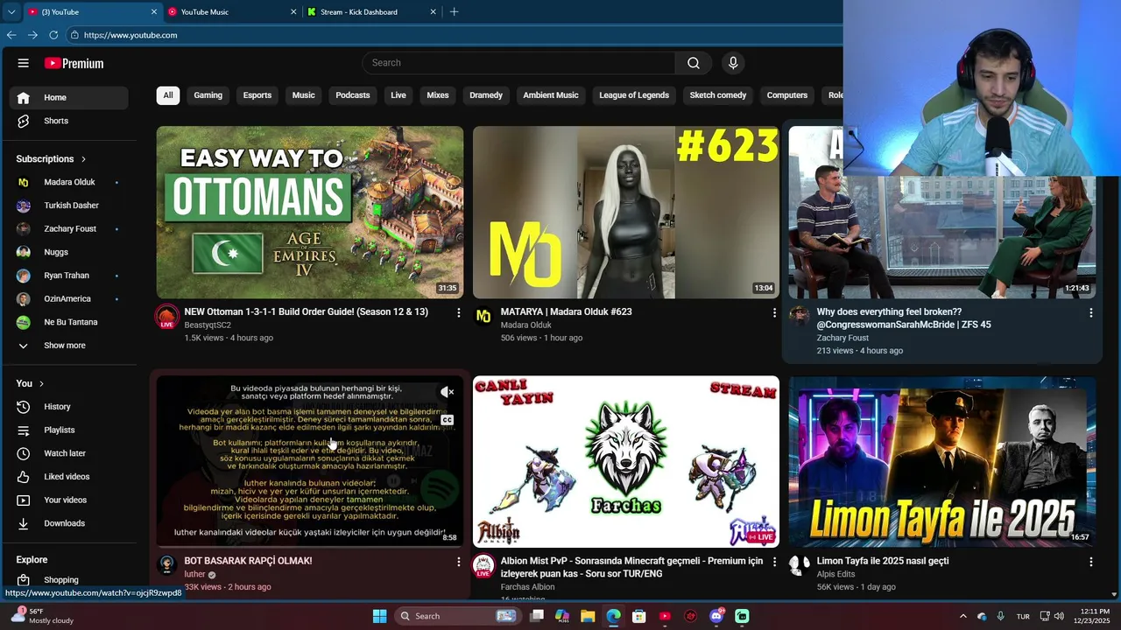This screenshot has height=630, width=1121.
Task: Open Discord from taskbar
Action: click(716, 616)
